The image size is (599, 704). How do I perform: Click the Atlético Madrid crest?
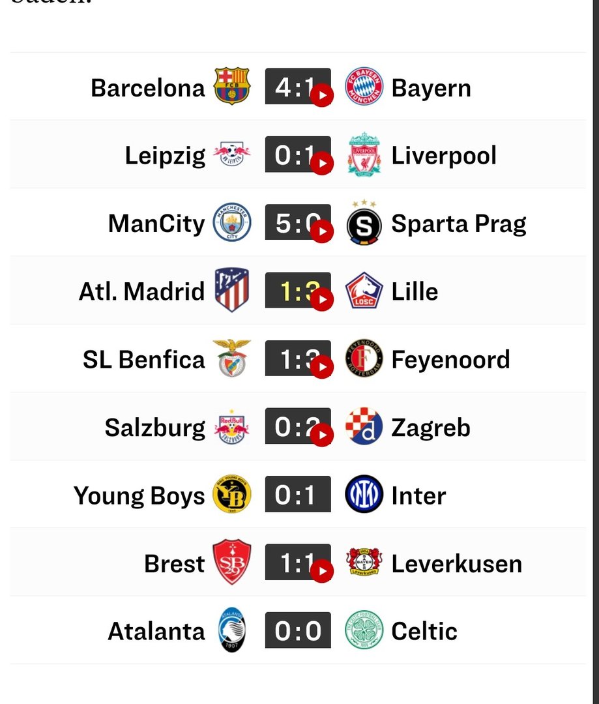point(232,291)
